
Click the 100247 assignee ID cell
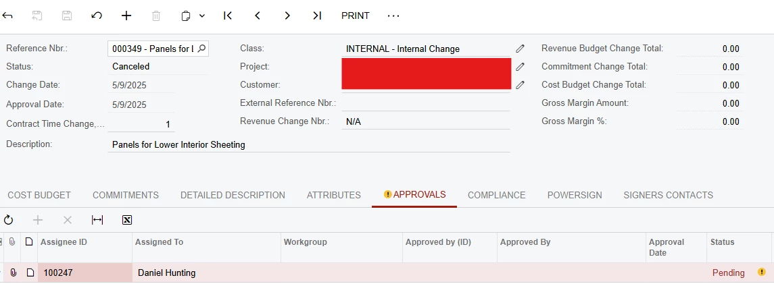click(85, 273)
